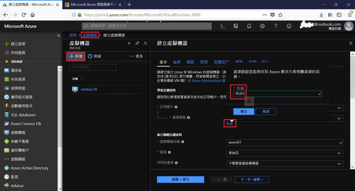Open Cloud Shell from the Azure top bar
The image size is (355, 191).
click(222, 26)
